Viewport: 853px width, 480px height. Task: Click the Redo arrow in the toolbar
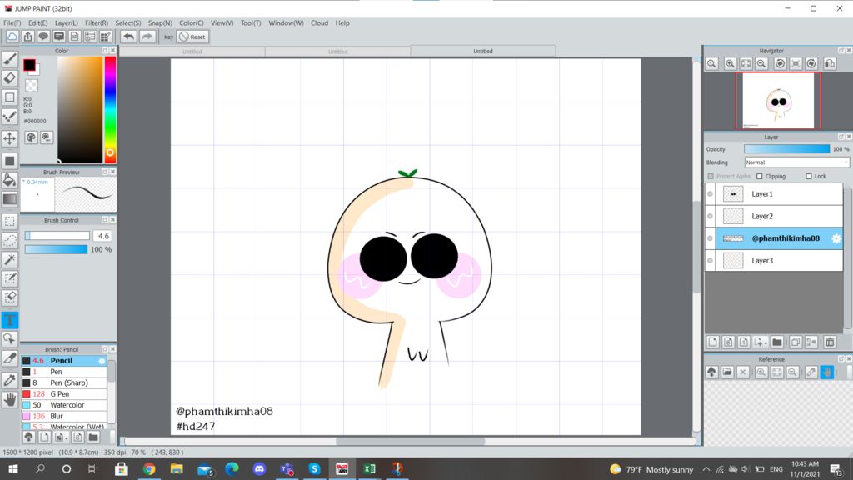(x=147, y=37)
